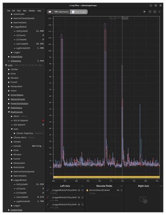Screen dimensions: 166x215
Task: Expand the RadioStatus folder
Action: [9, 108]
